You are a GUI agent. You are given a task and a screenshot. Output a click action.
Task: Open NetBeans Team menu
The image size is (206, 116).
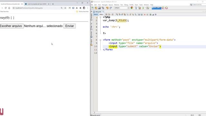pos(136,5)
